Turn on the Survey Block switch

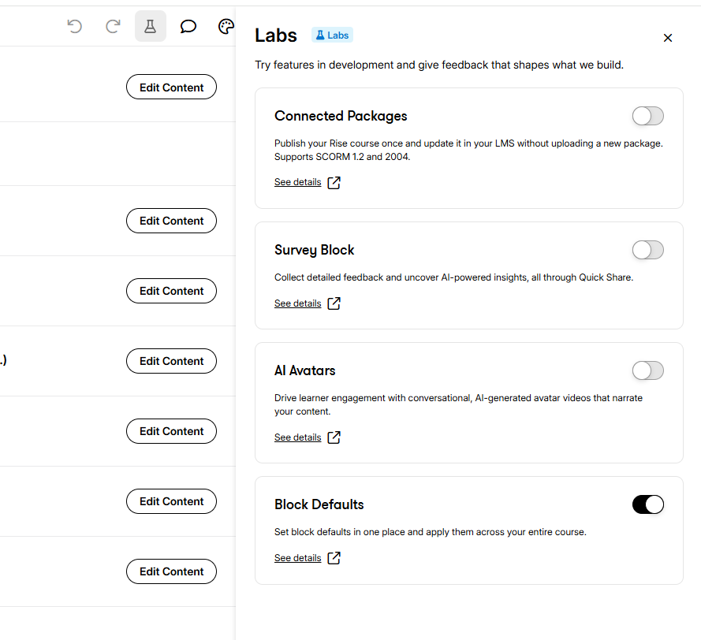coord(648,250)
